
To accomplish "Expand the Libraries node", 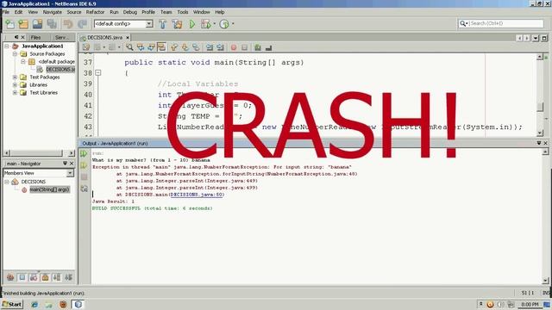I will 15,84.
